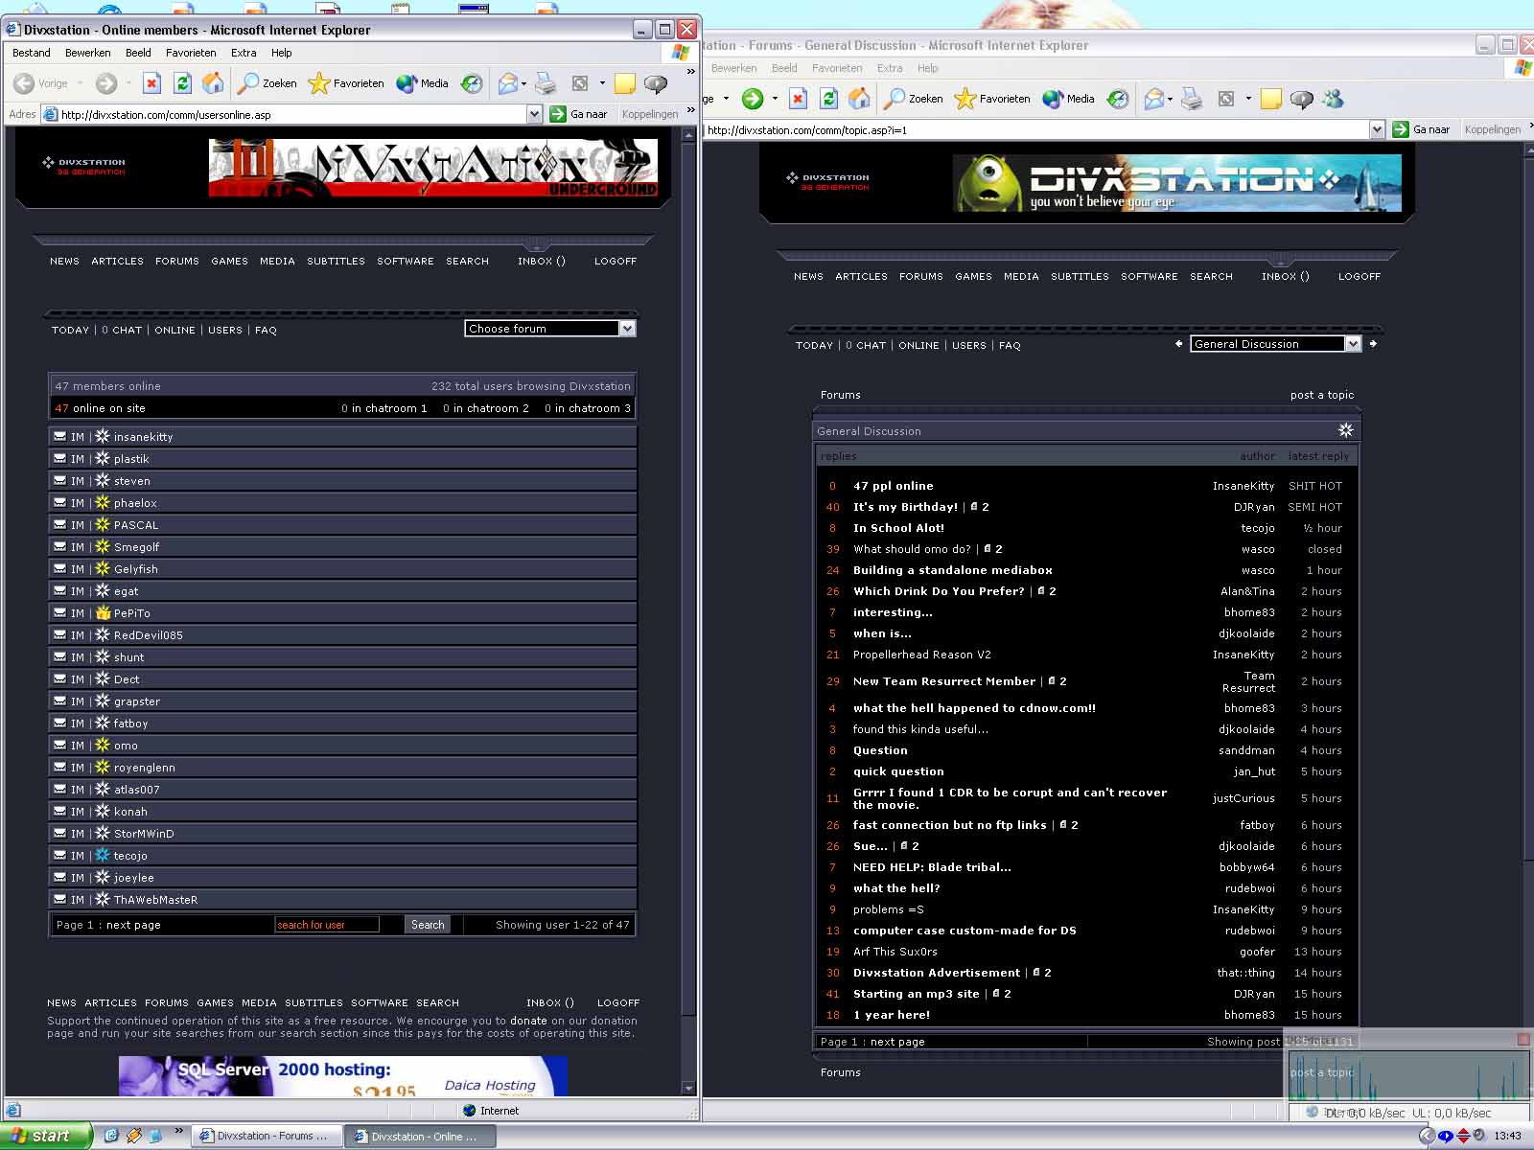
Task: Open the topic 'It's my Birthday!'
Action: (905, 507)
